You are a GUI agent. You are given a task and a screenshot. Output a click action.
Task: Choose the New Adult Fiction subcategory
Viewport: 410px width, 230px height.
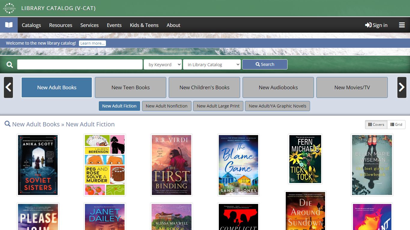[119, 106]
